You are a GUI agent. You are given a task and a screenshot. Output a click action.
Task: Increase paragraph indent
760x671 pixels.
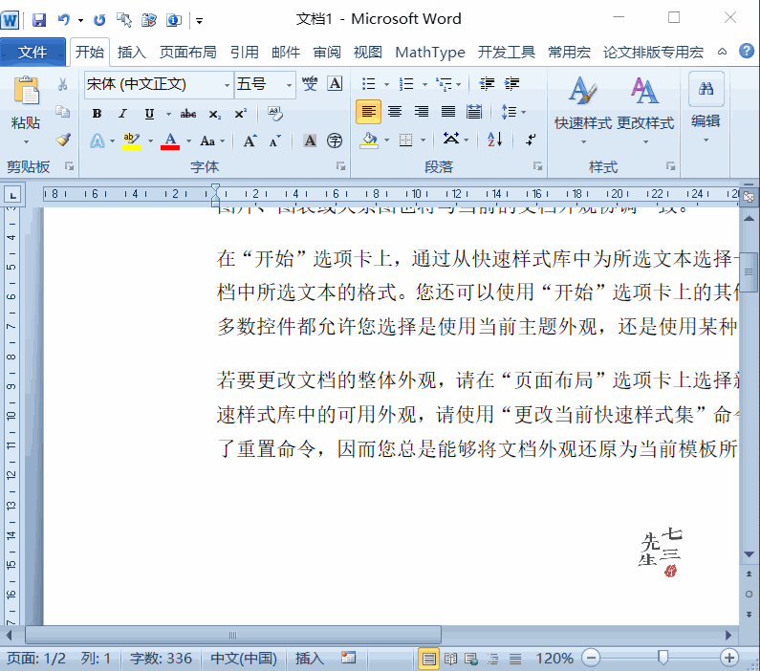(x=511, y=84)
